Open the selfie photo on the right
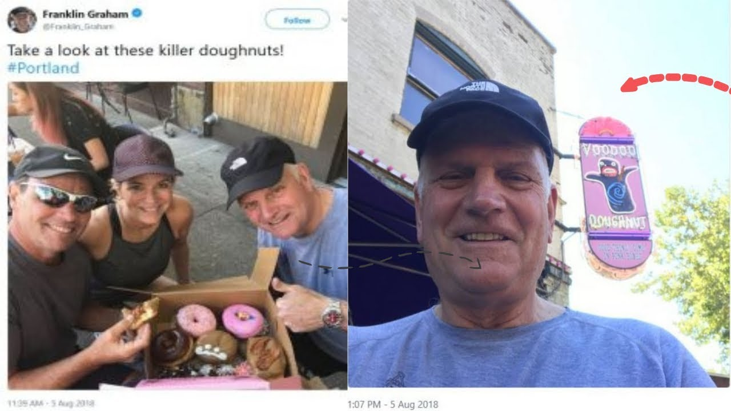The image size is (731, 411). click(539, 194)
